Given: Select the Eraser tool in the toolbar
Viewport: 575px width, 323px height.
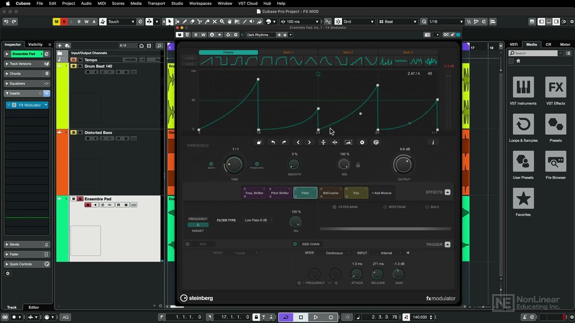Looking at the screenshot, I should (192, 22).
